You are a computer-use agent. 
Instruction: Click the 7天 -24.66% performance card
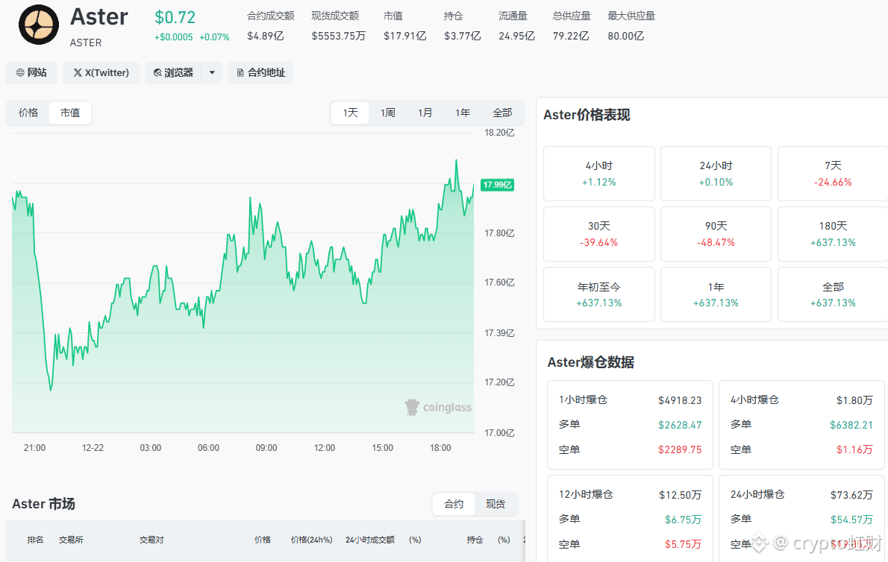[x=833, y=174]
